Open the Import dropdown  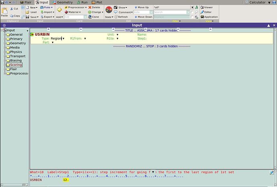[x=47, y=12]
